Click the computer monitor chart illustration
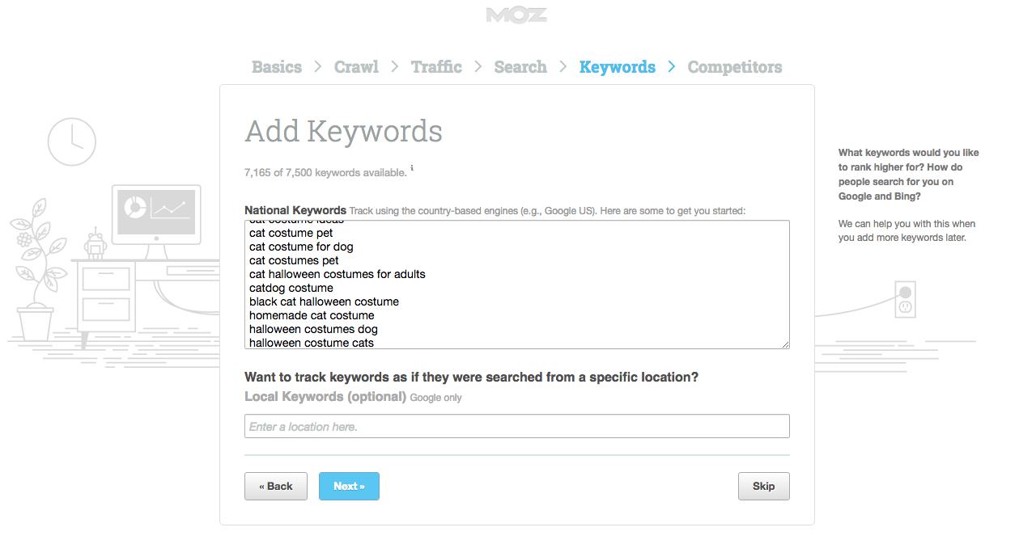This screenshot has height=540, width=1036. [156, 212]
